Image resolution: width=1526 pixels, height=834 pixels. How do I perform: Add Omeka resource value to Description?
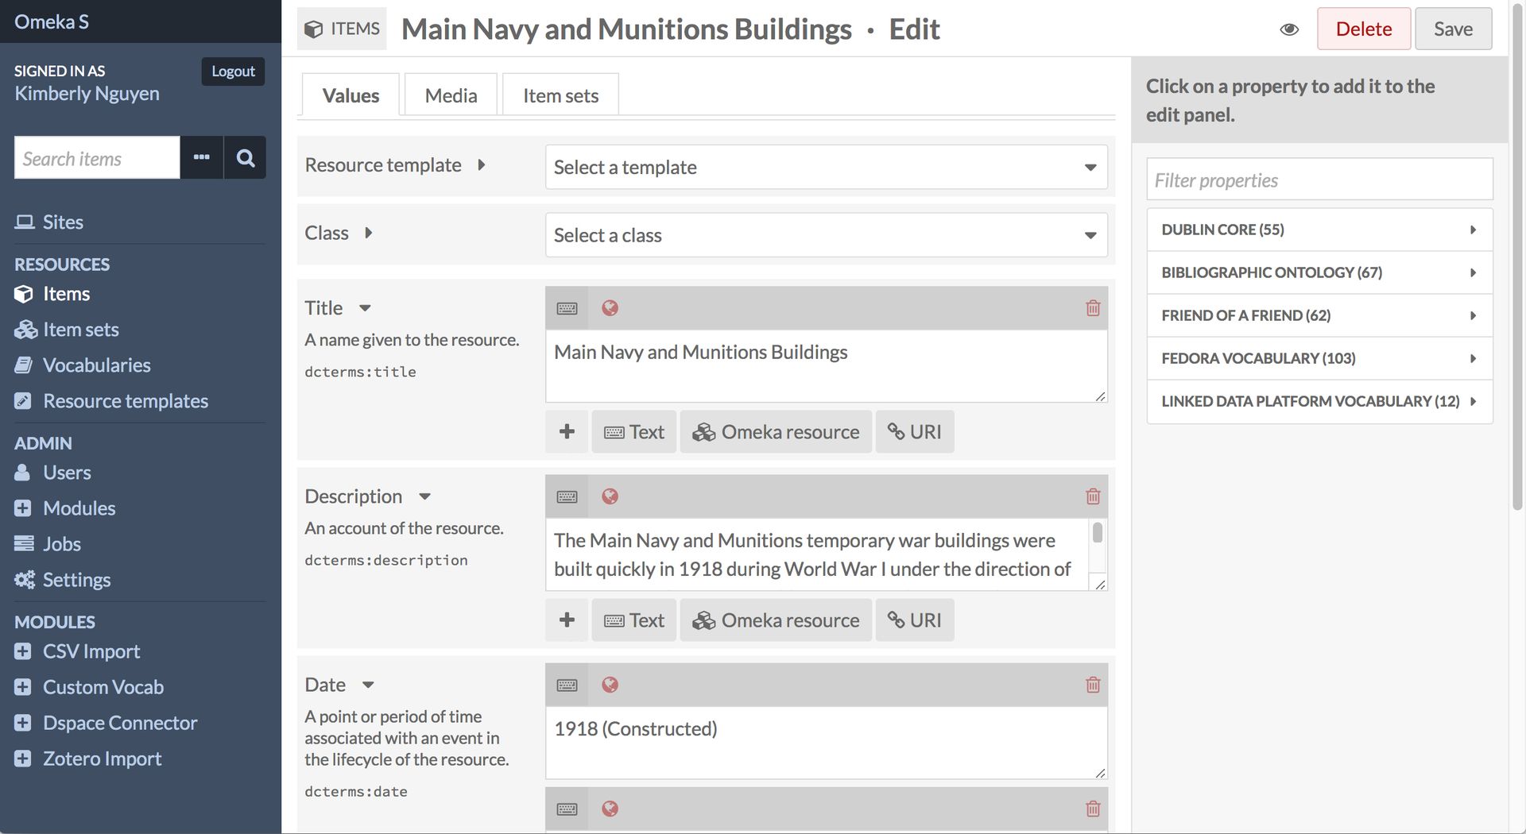point(776,620)
